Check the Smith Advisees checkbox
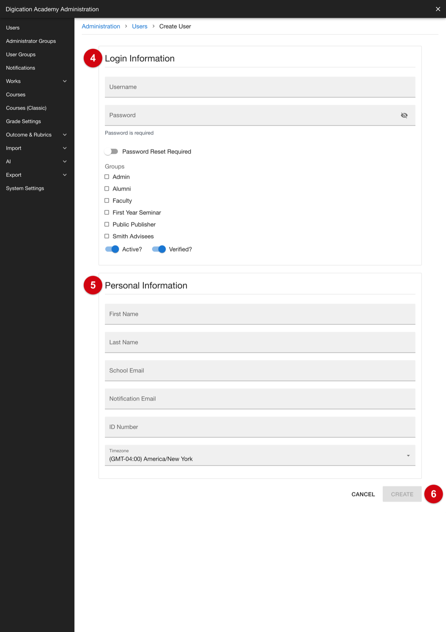The image size is (446, 632). tap(107, 236)
